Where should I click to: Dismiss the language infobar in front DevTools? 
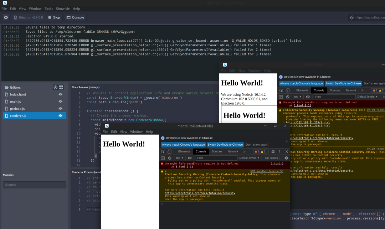pyautogui.click(x=287, y=141)
